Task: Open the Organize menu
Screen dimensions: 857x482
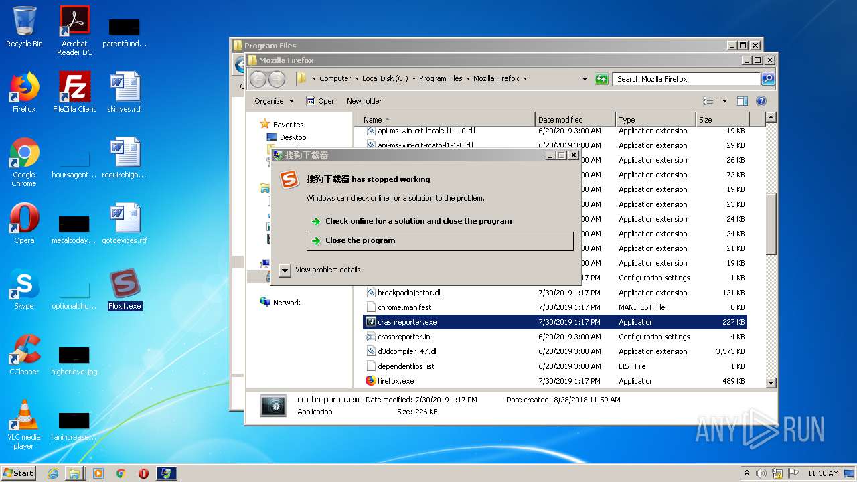Action: 274,101
